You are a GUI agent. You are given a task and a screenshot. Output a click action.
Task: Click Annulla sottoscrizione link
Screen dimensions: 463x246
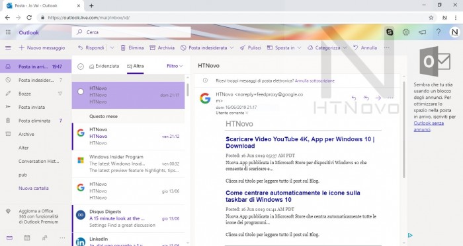point(315,80)
